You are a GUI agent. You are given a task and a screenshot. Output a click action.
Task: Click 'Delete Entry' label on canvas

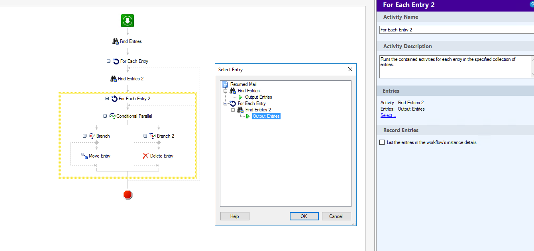162,156
